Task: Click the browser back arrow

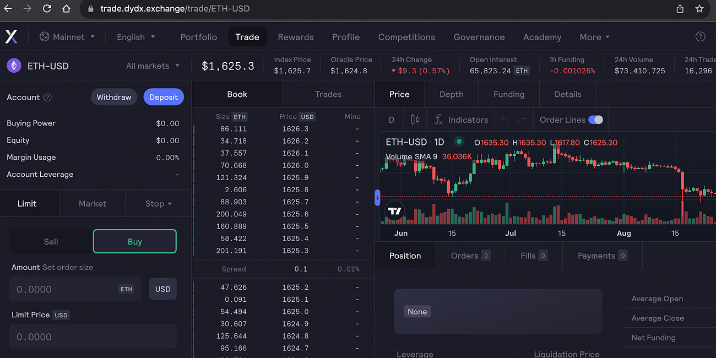Action: (x=8, y=9)
